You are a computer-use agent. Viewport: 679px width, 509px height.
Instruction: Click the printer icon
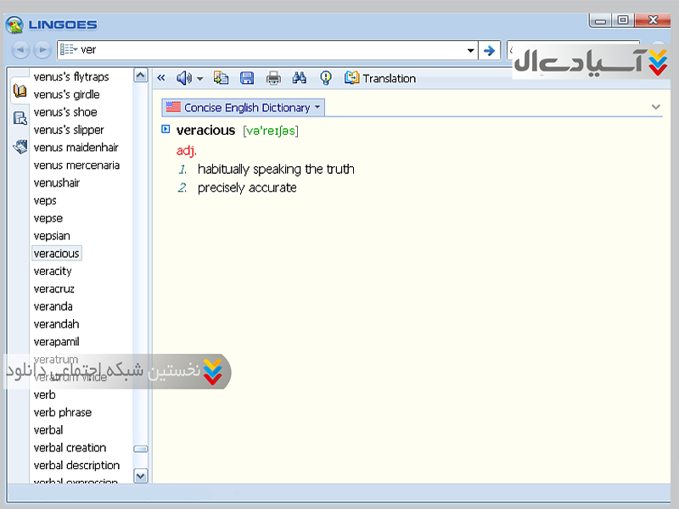pos(273,78)
